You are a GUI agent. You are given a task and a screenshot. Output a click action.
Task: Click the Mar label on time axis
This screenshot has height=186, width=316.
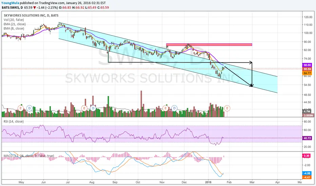tap(252, 182)
